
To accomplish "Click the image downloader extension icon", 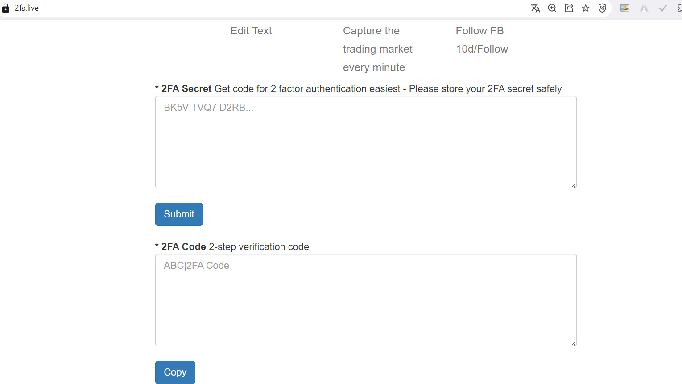I will [625, 8].
